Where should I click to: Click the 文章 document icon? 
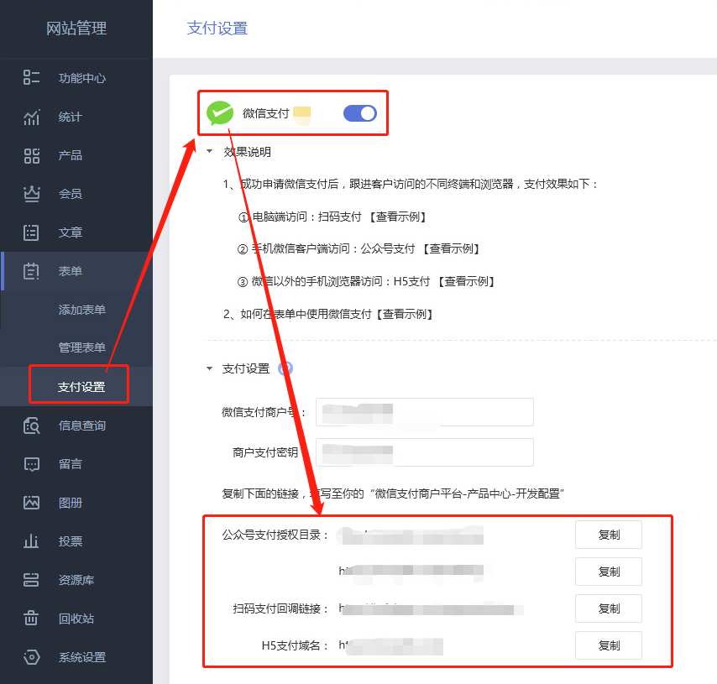(31, 232)
